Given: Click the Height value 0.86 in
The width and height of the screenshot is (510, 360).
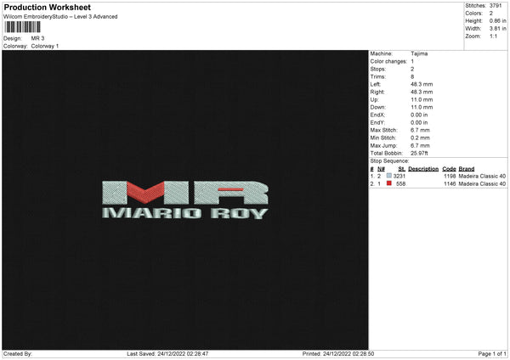Looking at the screenshot, I should [x=497, y=20].
